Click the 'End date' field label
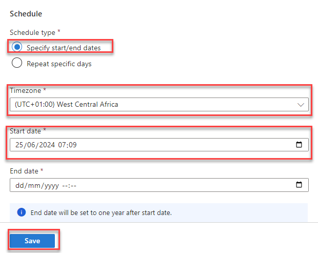Screen dimensions: 318x253 pyautogui.click(x=25, y=170)
